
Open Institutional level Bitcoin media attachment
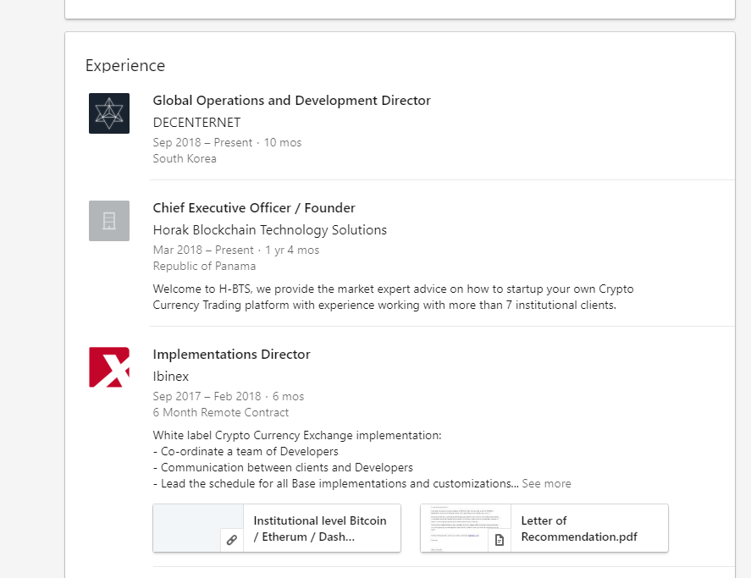pos(319,528)
